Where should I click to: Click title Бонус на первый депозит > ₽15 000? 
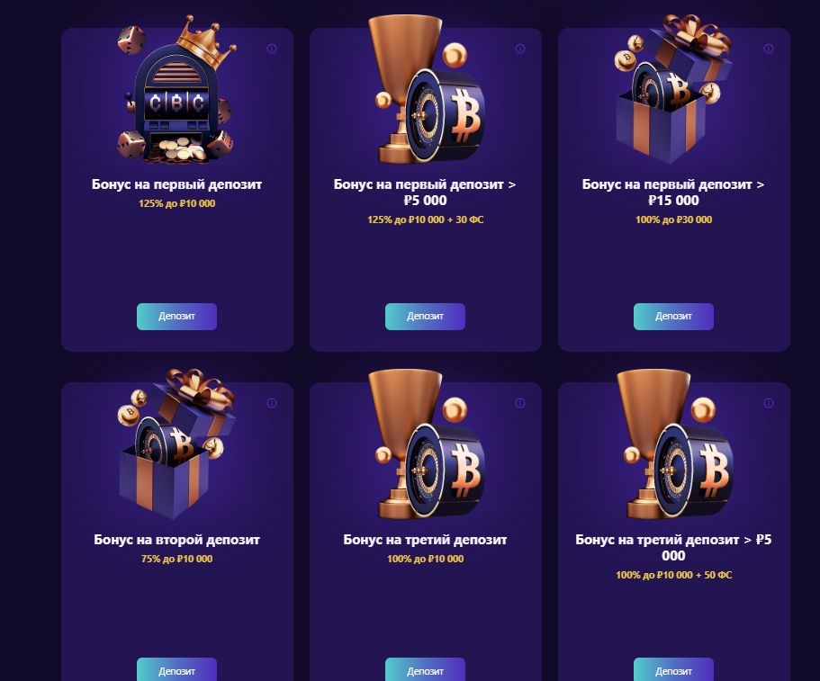coord(673,192)
